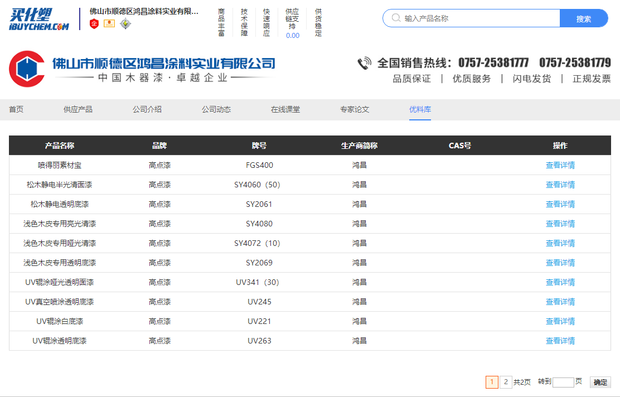Open the 供应产品 navigation tab
The image size is (620, 397).
pos(78,109)
